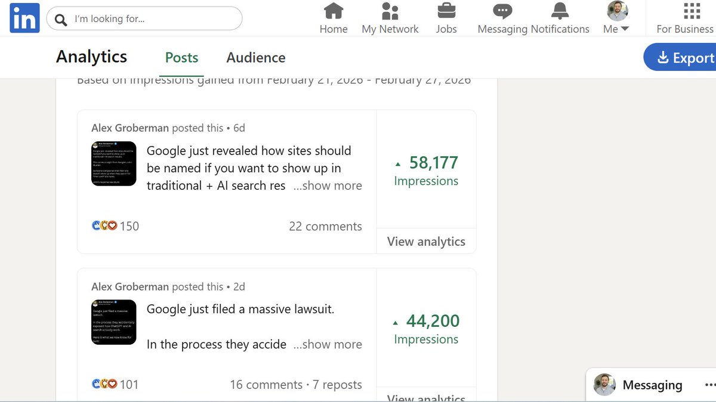
Task: Open the Messaging panel at bottom
Action: coord(652,385)
